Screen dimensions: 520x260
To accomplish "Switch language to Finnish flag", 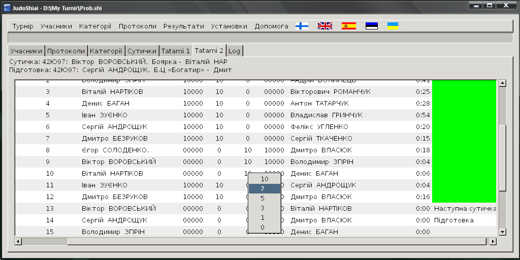I will pyautogui.click(x=302, y=26).
